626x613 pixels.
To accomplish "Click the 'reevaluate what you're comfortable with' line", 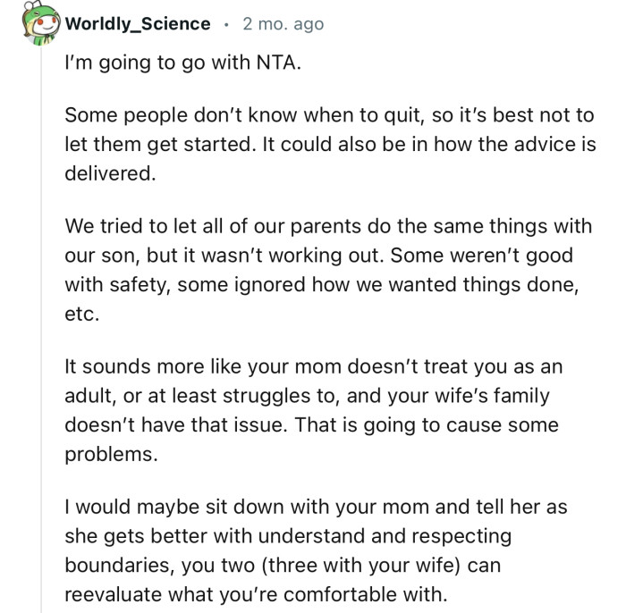I will (x=255, y=594).
